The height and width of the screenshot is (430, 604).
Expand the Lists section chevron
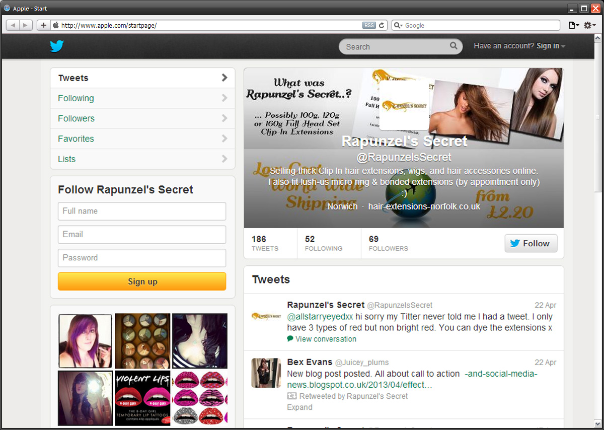coord(224,159)
